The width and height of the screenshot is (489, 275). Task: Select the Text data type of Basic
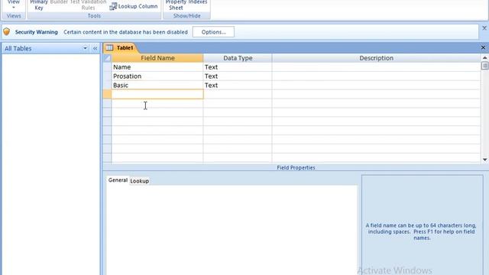coord(238,85)
